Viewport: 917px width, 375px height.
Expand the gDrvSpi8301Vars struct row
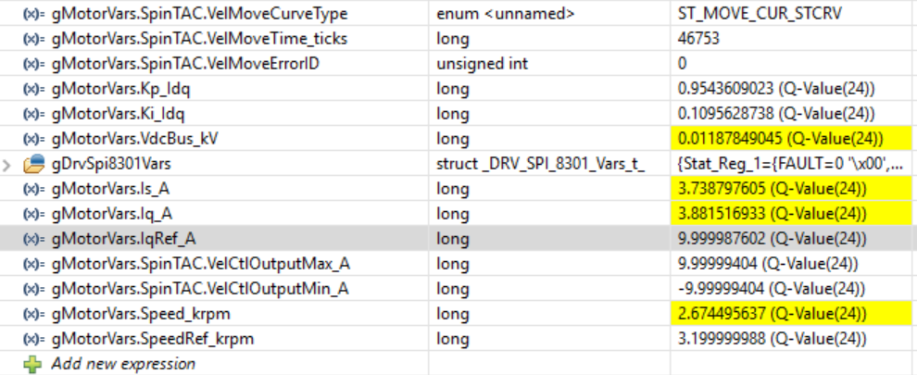(x=7, y=165)
